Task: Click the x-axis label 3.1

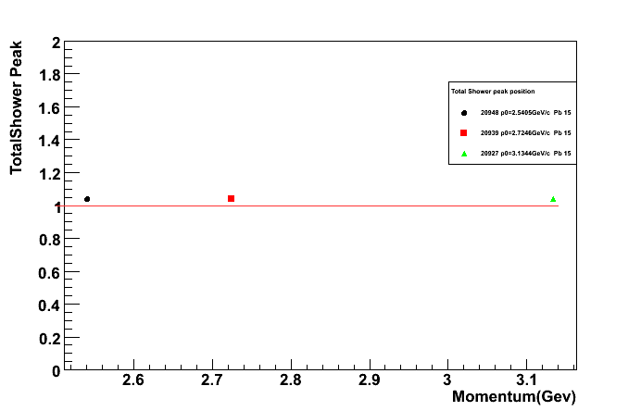Action: pyautogui.click(x=526, y=380)
